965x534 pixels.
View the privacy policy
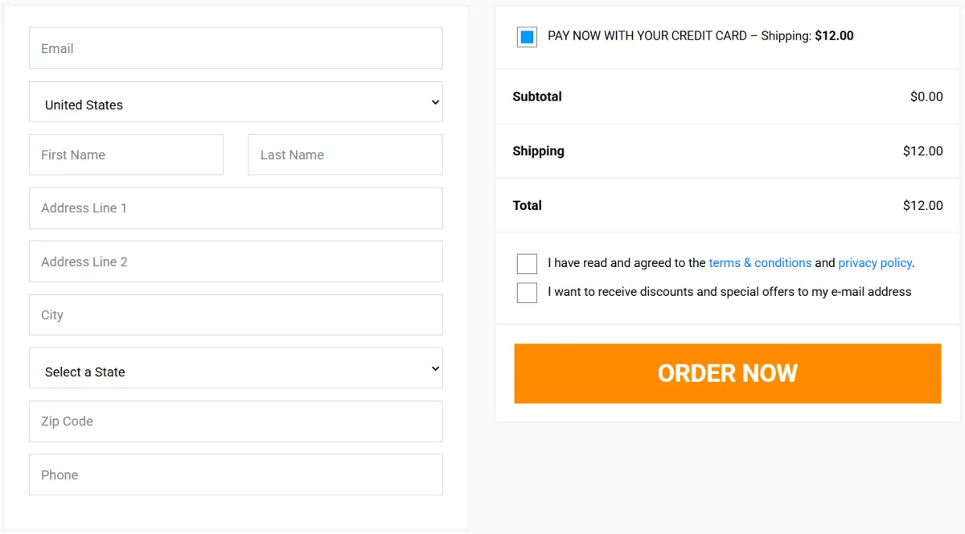[x=874, y=262]
